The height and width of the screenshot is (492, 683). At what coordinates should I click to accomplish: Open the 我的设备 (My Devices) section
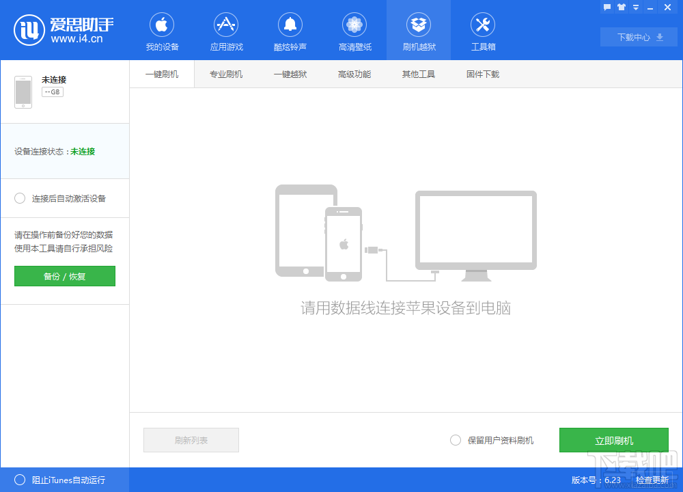point(161,30)
